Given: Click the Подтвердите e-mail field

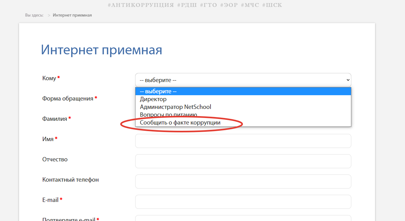Looking at the screenshot, I should point(243,218).
